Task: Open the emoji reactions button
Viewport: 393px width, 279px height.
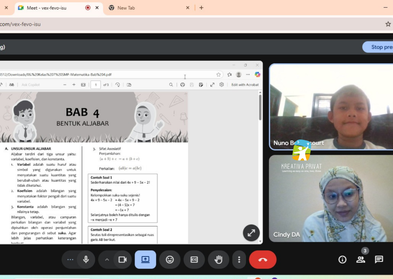Action: pyautogui.click(x=170, y=260)
